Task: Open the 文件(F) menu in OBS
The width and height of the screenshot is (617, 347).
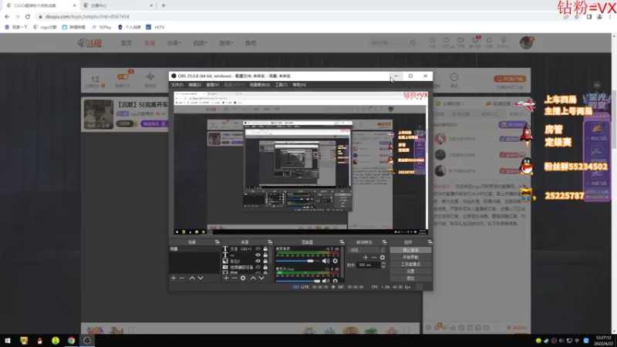Action: point(177,85)
